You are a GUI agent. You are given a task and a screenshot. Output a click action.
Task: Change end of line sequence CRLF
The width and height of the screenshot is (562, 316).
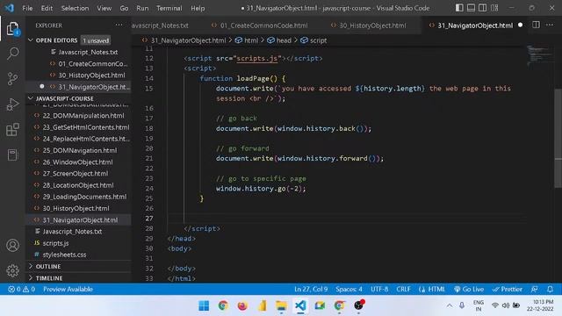pyautogui.click(x=403, y=289)
